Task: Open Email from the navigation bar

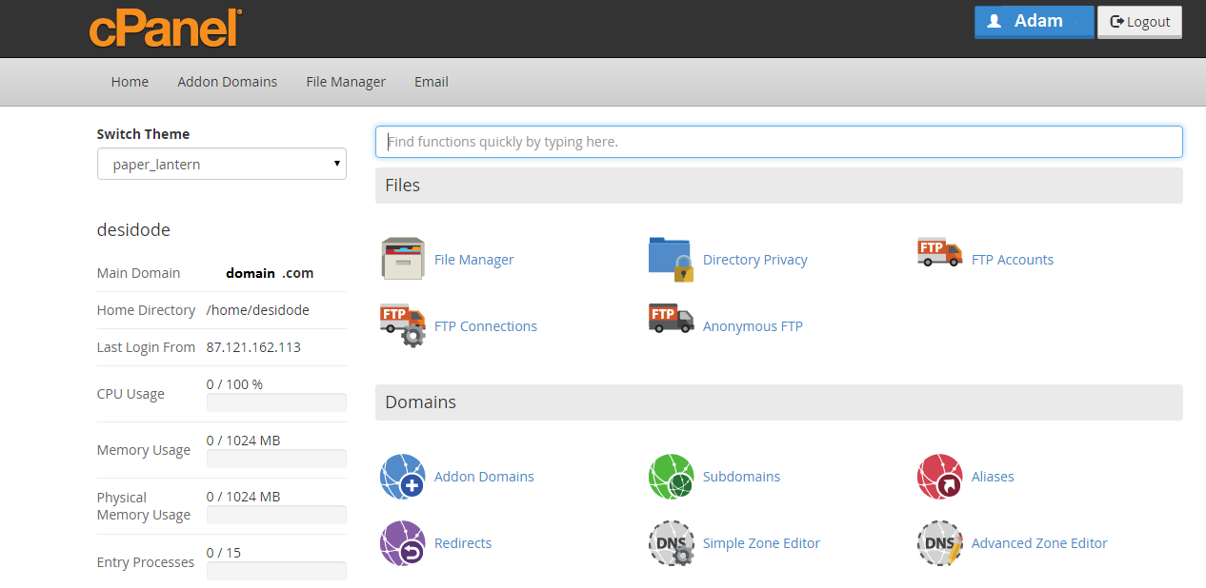Action: point(432,82)
